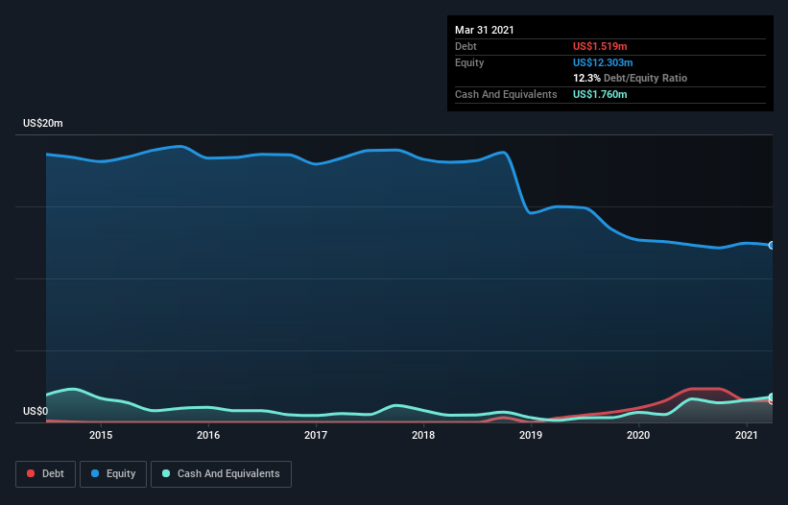This screenshot has height=505, width=788.
Task: Click the 2021 x-axis label
Action: click(747, 435)
